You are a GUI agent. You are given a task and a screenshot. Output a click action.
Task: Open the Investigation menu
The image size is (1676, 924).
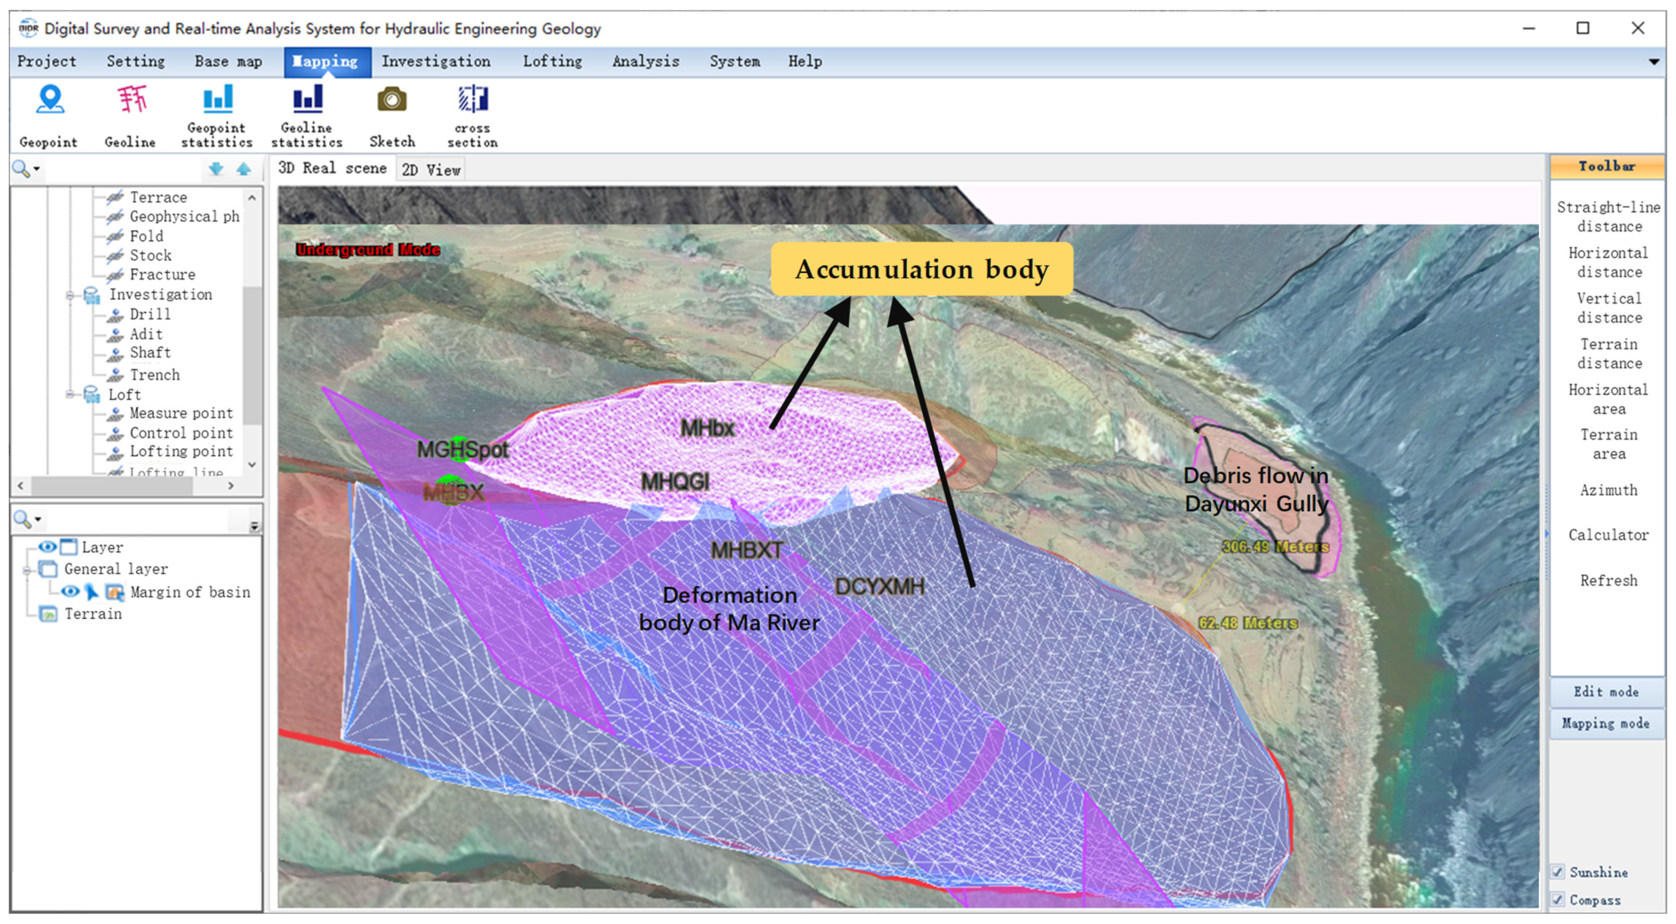(x=435, y=62)
